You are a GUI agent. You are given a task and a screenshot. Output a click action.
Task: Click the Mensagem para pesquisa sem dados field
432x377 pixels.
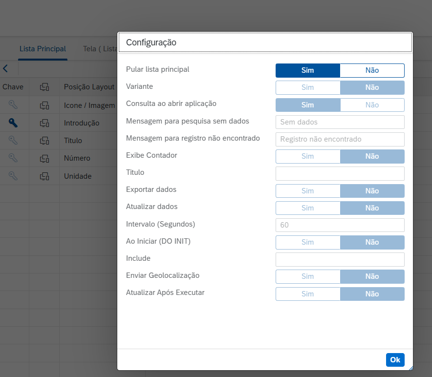tap(340, 122)
